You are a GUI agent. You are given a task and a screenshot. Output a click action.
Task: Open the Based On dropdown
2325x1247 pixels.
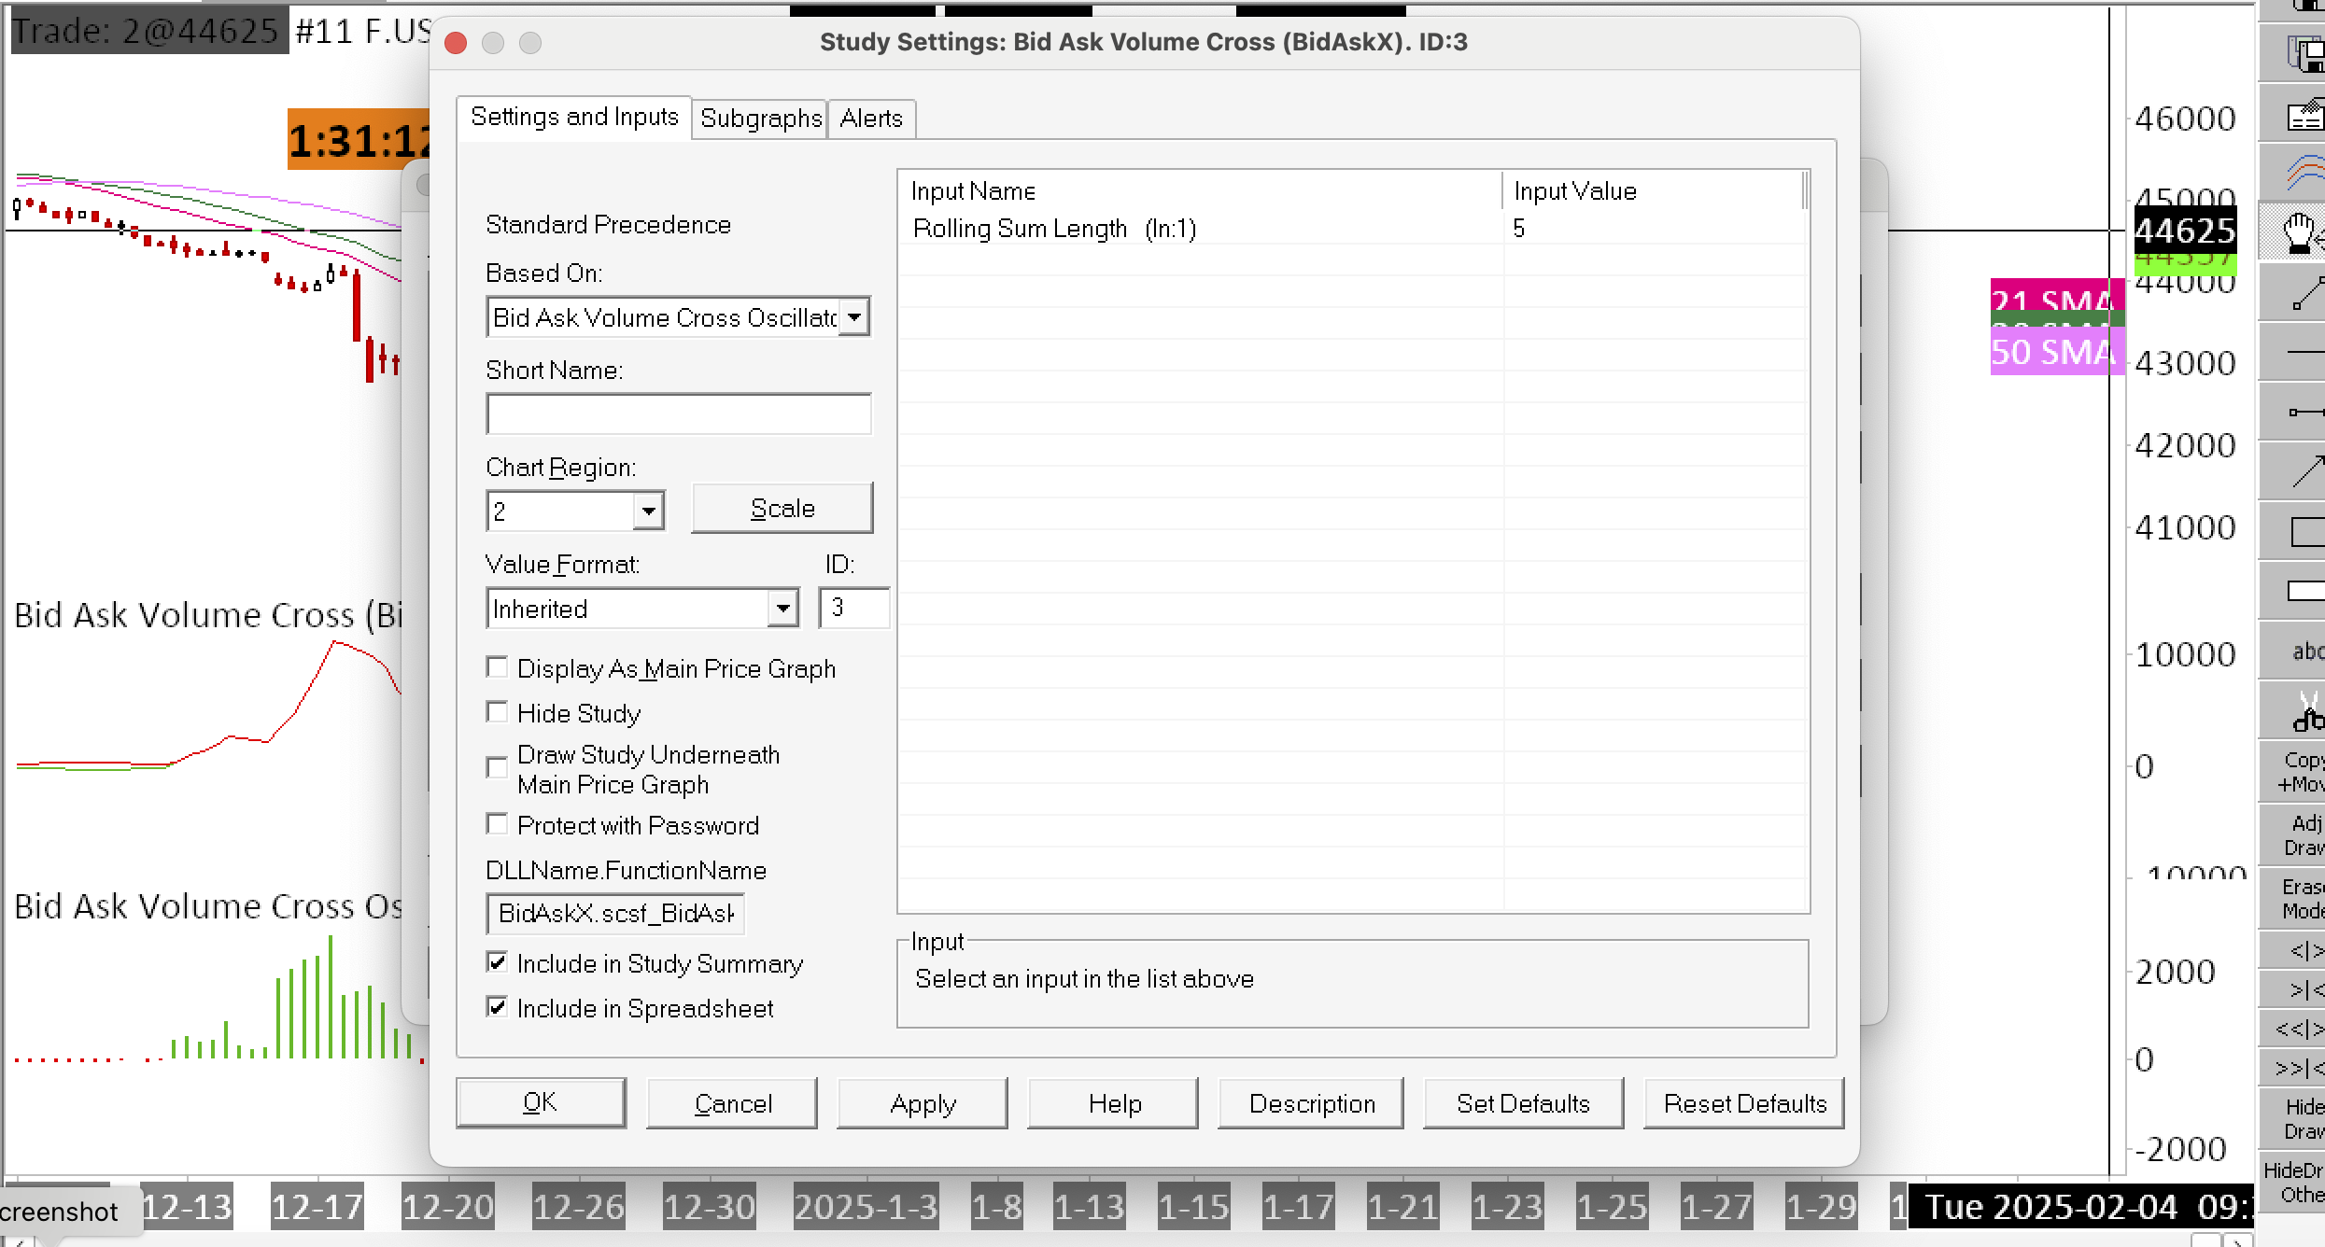coord(853,317)
